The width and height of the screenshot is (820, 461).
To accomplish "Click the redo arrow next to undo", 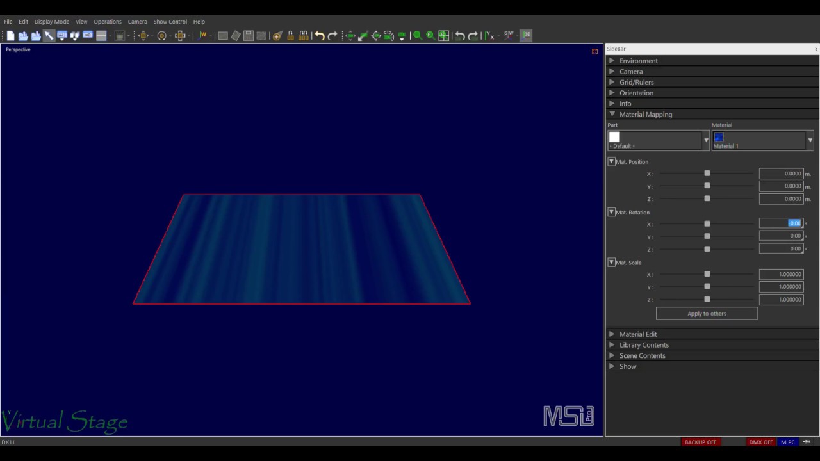I will tap(332, 36).
